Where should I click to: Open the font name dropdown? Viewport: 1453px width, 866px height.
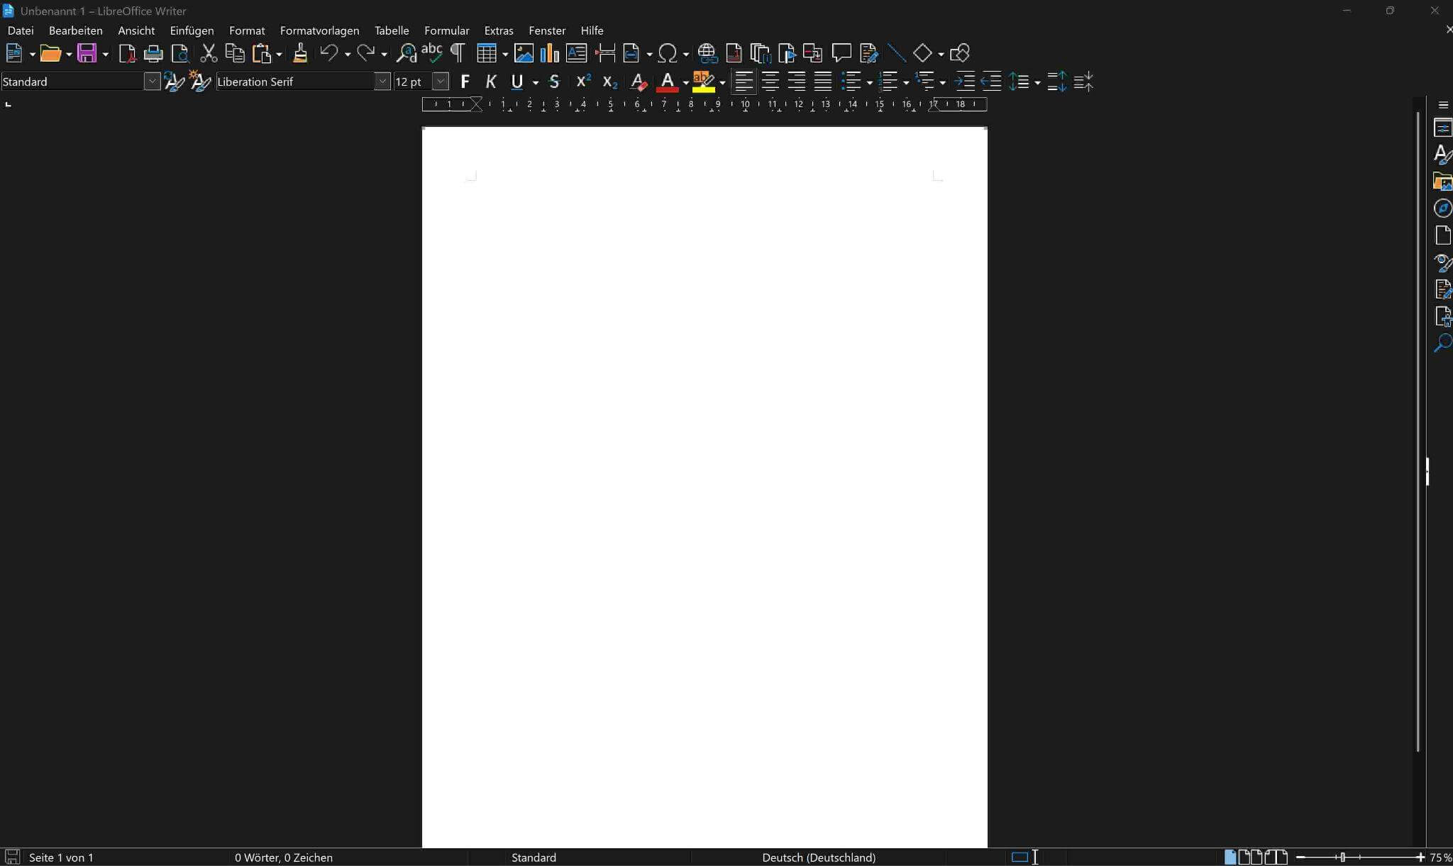[382, 81]
